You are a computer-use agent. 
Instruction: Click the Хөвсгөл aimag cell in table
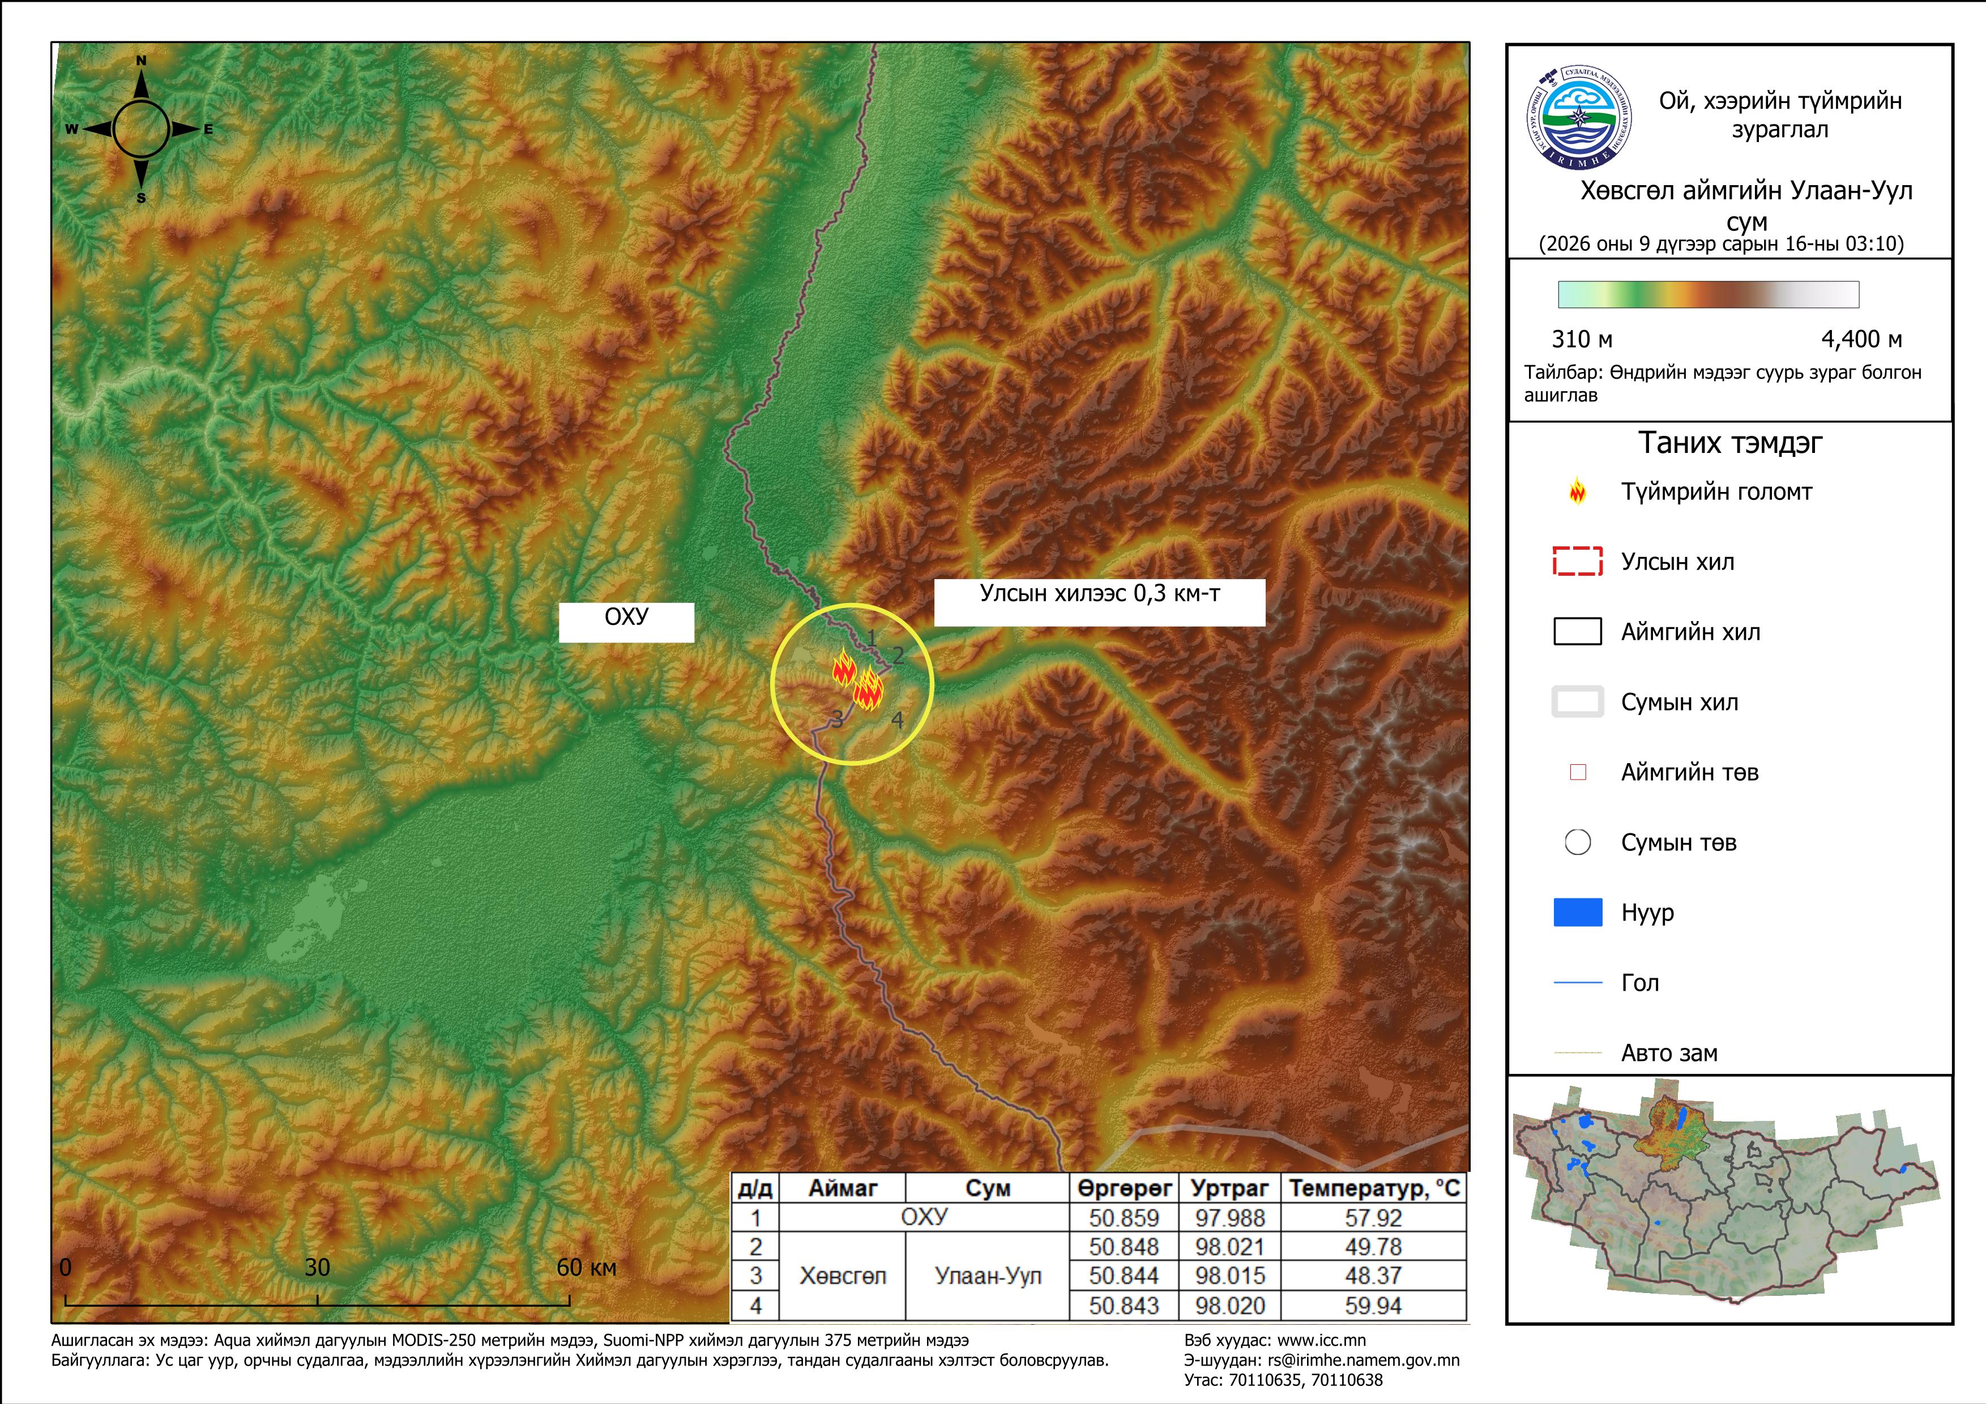pos(843,1276)
